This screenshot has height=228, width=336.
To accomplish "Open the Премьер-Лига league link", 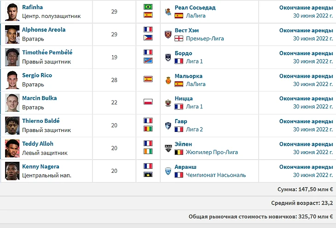I will pyautogui.click(x=205, y=39).
